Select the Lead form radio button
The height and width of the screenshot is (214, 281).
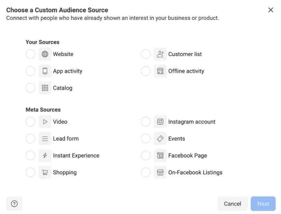click(31, 138)
